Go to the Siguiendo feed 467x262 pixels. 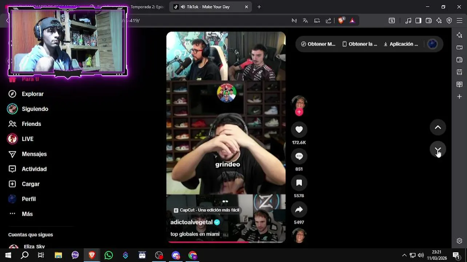(28, 109)
